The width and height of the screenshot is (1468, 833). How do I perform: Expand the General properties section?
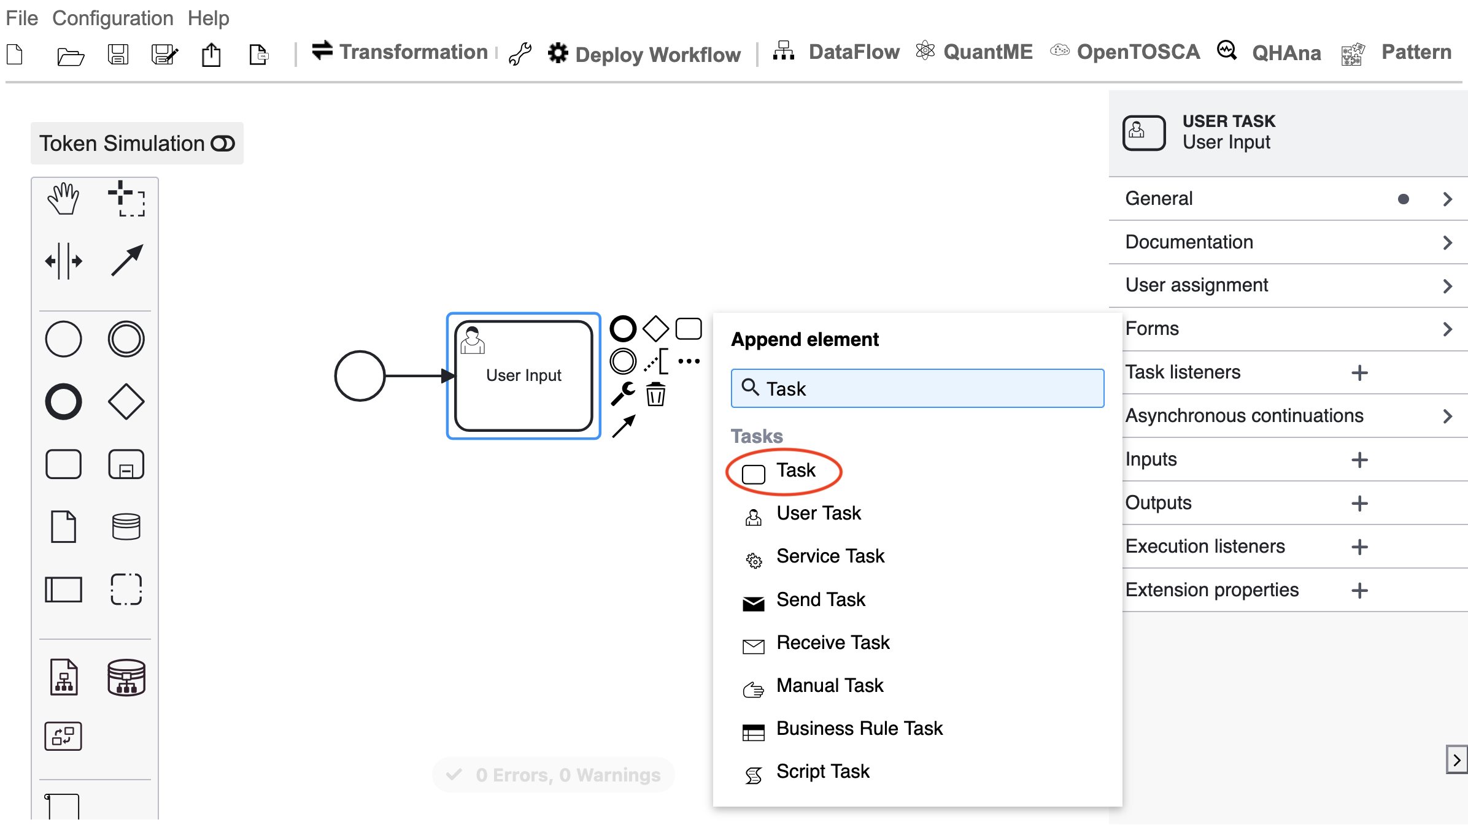click(1288, 199)
